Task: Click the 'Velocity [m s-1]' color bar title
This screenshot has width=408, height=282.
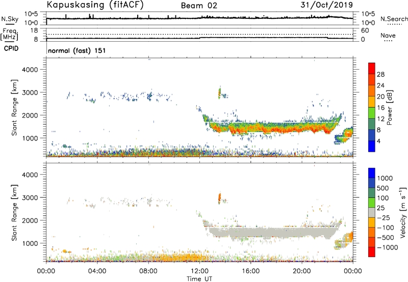Action: click(403, 212)
